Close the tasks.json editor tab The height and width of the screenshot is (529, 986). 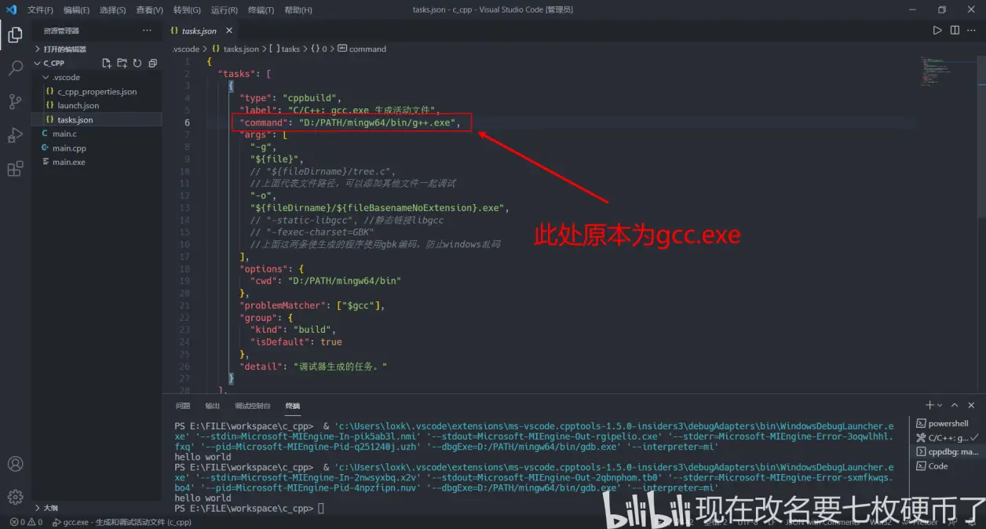coord(229,31)
